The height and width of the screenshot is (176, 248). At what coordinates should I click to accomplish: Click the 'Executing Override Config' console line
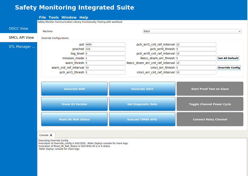click(53, 140)
